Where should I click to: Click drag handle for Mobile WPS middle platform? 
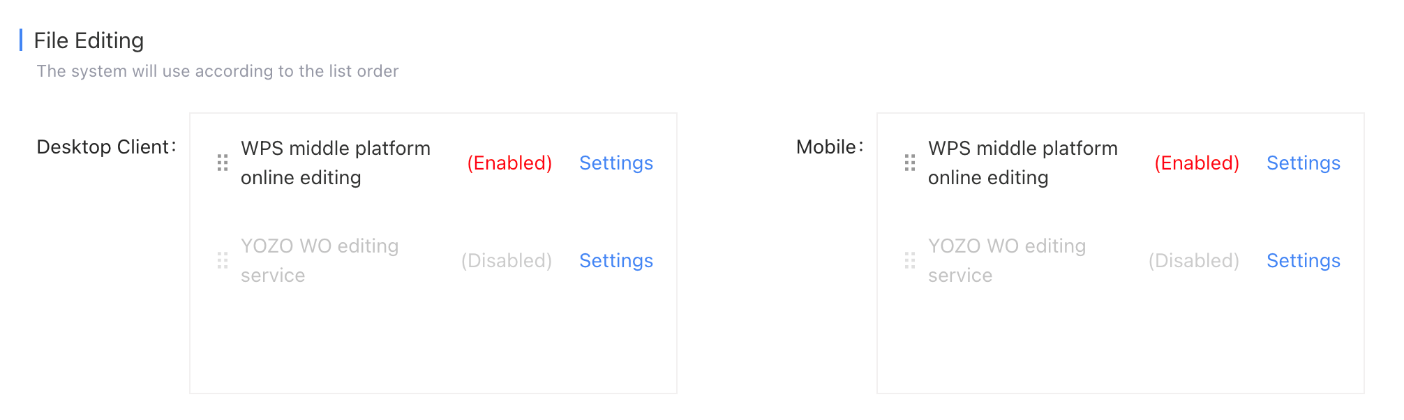(910, 163)
